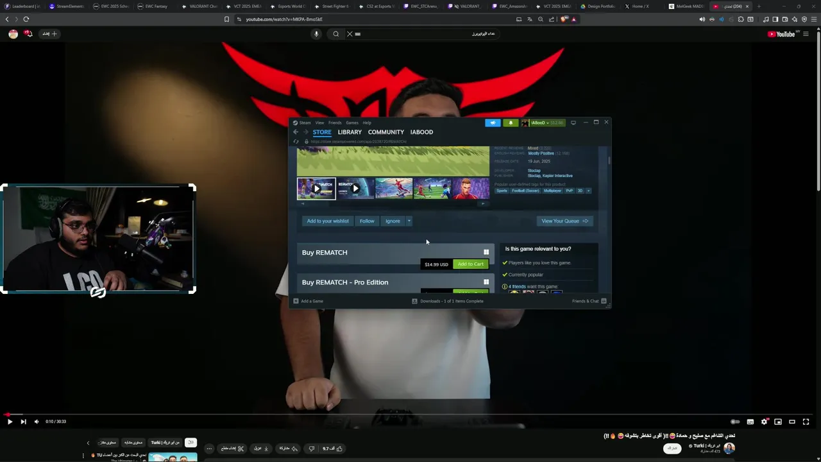This screenshot has width=821, height=462.
Task: Open YouTube notifications bell
Action: click(x=28, y=33)
